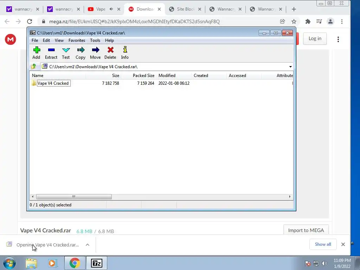Sort by the Created column header
This screenshot has height=270, width=360.
pyautogui.click(x=209, y=76)
